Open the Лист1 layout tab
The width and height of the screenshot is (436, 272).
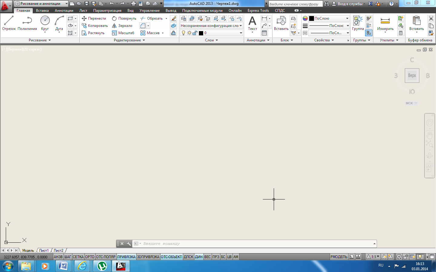(x=44, y=251)
